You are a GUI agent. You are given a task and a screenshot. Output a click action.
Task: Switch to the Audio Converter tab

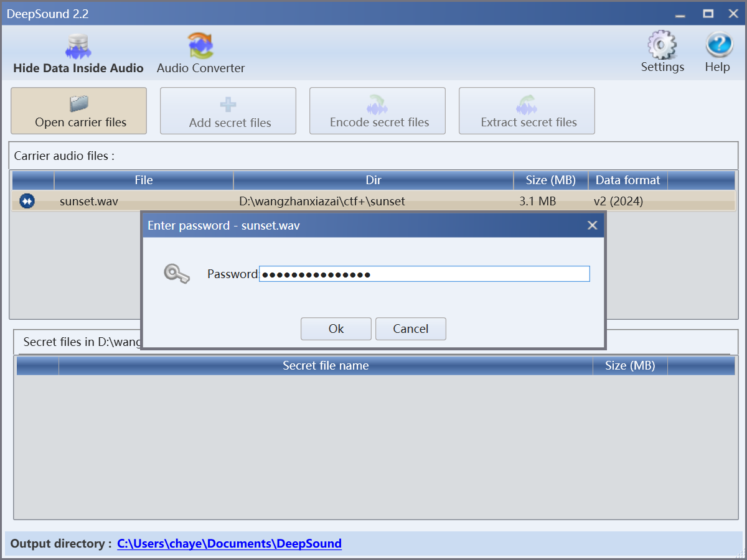point(200,55)
